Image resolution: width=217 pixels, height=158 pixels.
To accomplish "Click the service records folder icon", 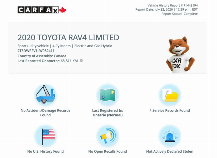I will [x=170, y=95].
